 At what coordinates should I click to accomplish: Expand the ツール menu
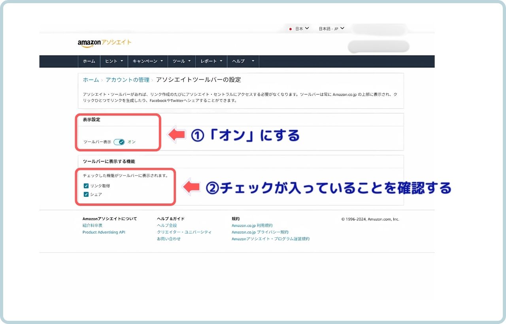pos(182,61)
